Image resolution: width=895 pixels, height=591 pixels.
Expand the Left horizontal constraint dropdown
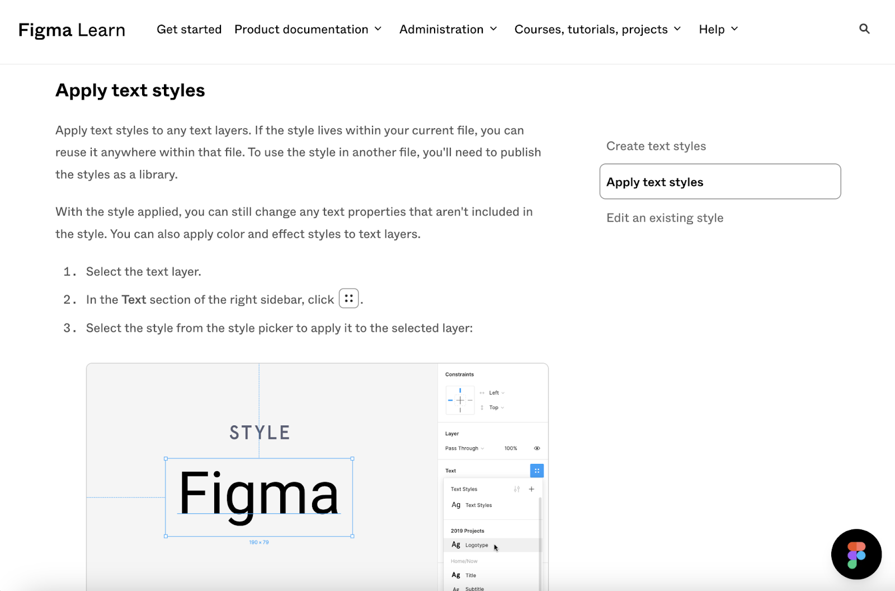point(496,392)
